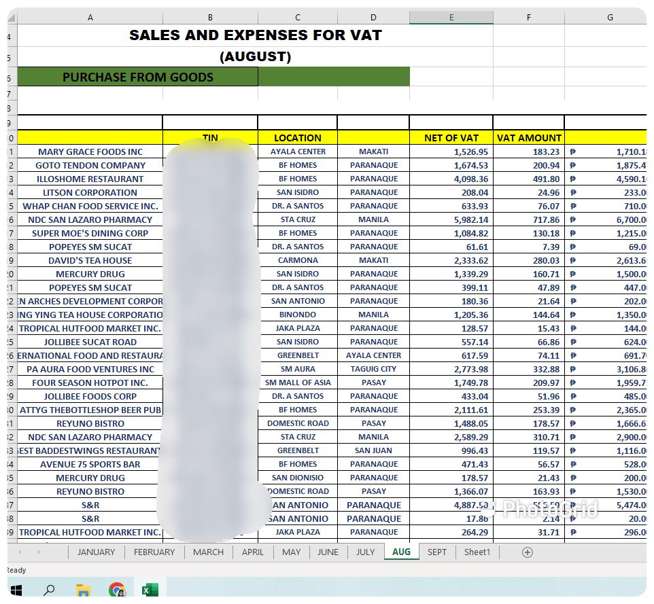Image resolution: width=654 pixels, height=604 pixels.
Task: Click the SAN JUAN city cell
Action: tap(373, 450)
